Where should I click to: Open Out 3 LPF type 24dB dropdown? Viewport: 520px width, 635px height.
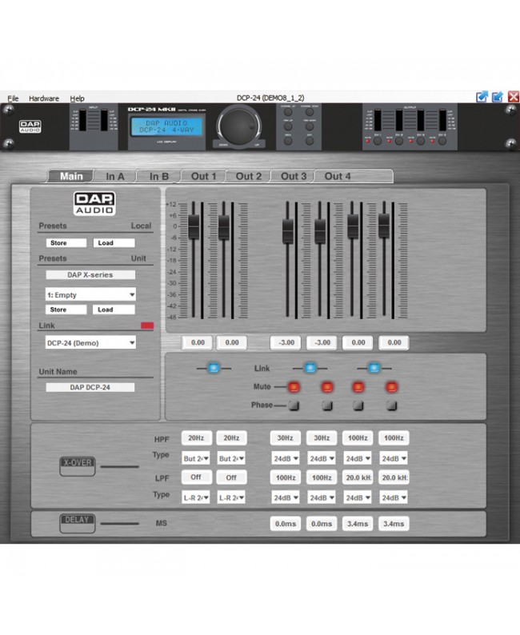(358, 497)
